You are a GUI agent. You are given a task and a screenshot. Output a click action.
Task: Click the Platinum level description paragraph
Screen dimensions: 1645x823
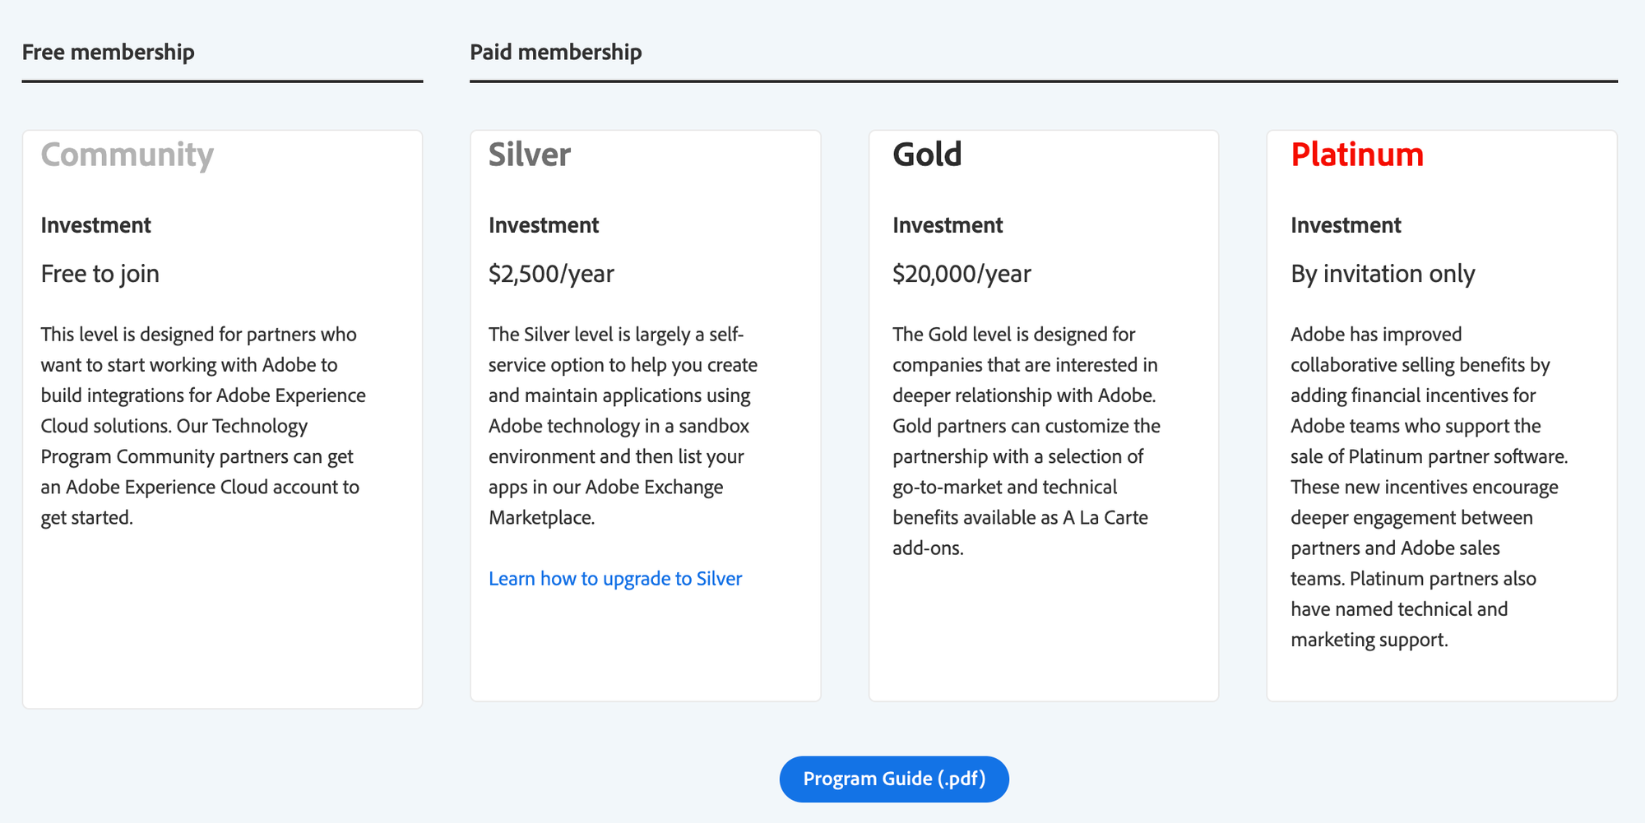point(1429,487)
